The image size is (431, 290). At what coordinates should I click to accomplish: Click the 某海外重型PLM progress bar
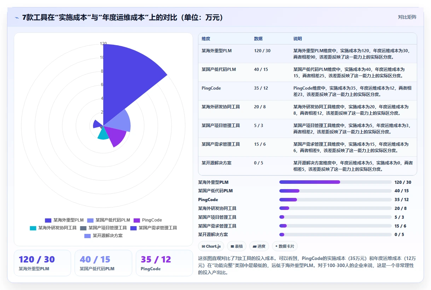335,182
